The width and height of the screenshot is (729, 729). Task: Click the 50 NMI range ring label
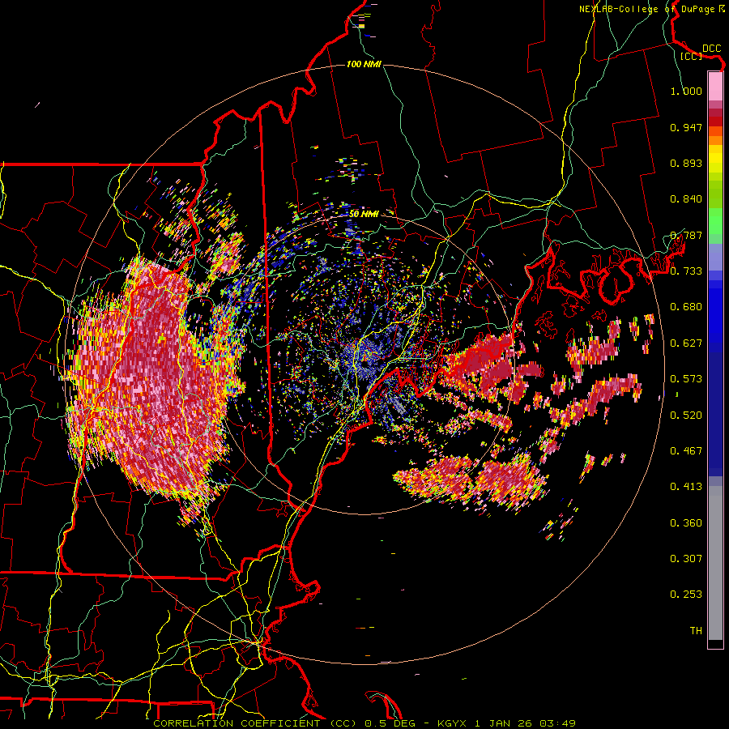[364, 214]
